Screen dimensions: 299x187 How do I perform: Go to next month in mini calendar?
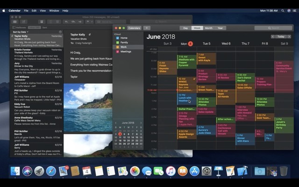tap(141, 123)
